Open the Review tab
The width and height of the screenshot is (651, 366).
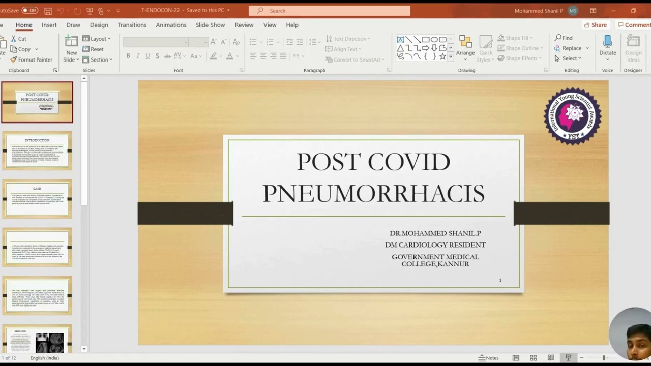(x=244, y=25)
